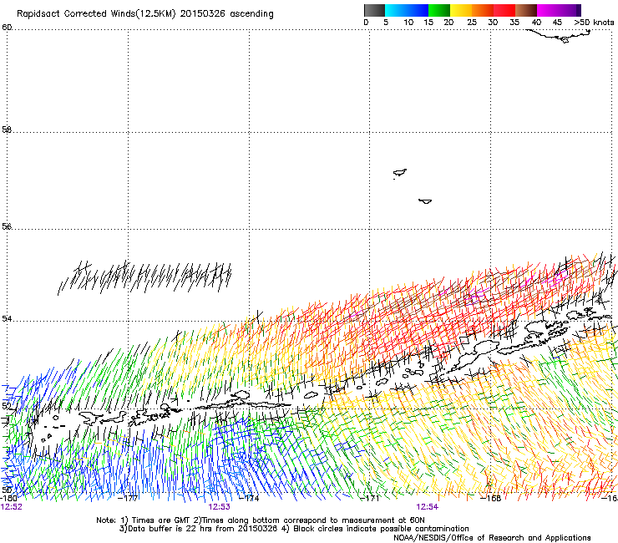Click the gray 0-5 knots legend swatch
Image resolution: width=618 pixels, height=543 pixels.
click(374, 10)
